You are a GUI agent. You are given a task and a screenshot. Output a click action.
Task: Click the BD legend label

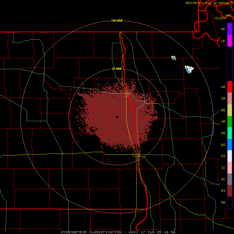point(223,110)
